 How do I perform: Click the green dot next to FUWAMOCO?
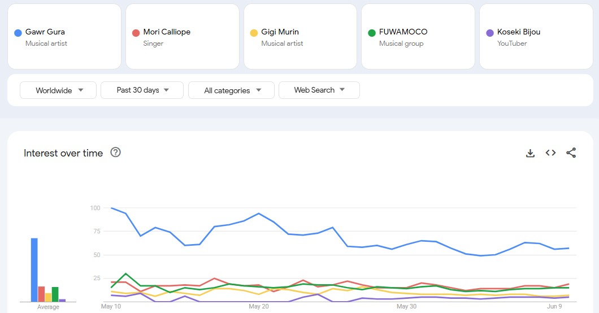point(371,33)
